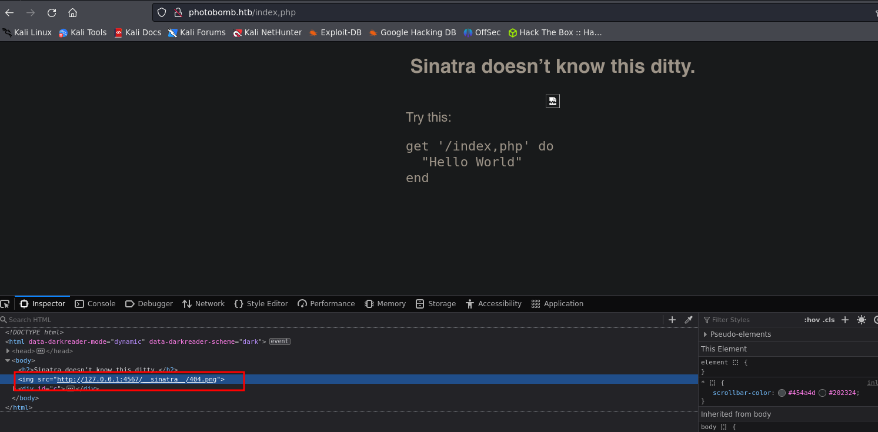Click the back navigation arrow
Image resolution: width=878 pixels, height=432 pixels.
pos(9,12)
